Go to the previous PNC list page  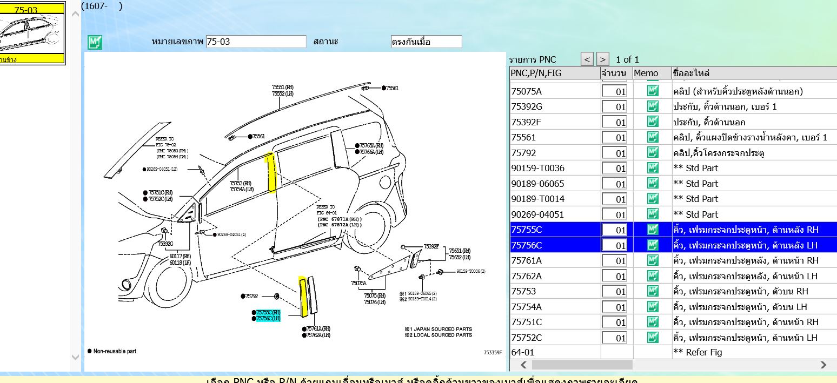(587, 59)
